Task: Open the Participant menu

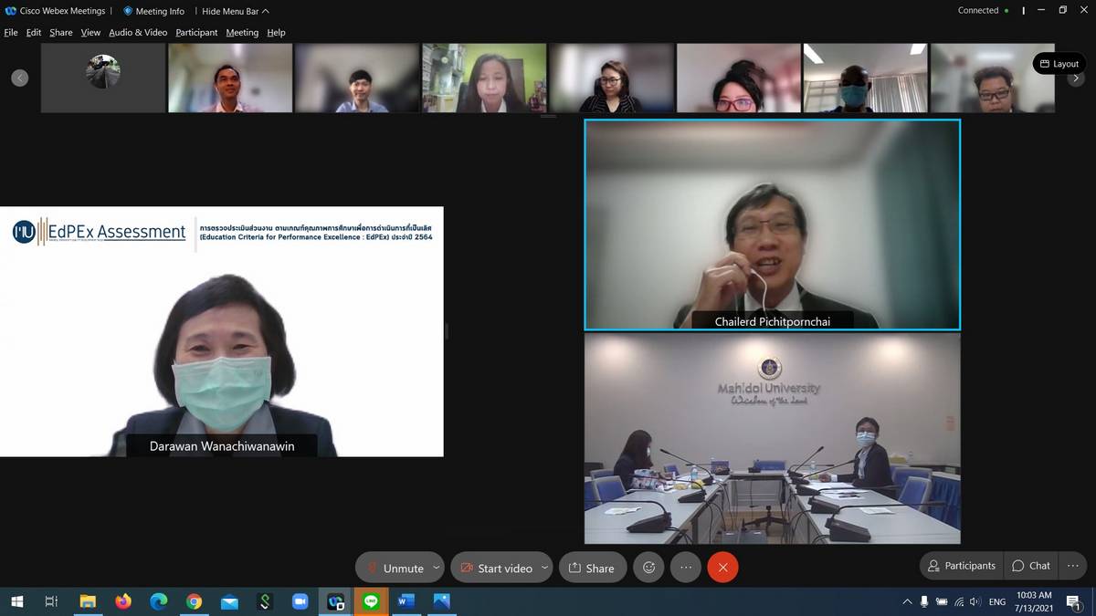Action: point(196,33)
